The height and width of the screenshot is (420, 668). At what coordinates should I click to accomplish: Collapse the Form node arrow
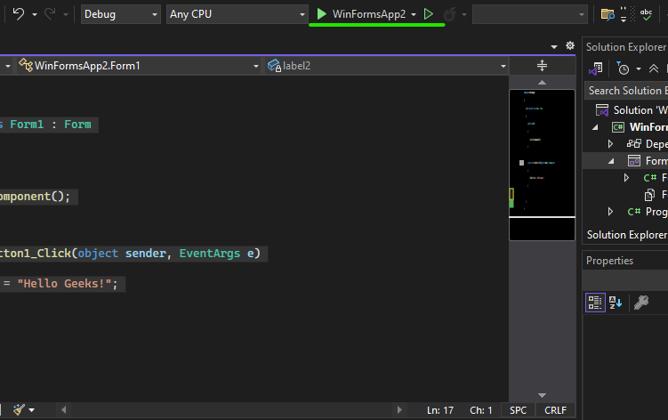[x=611, y=161]
